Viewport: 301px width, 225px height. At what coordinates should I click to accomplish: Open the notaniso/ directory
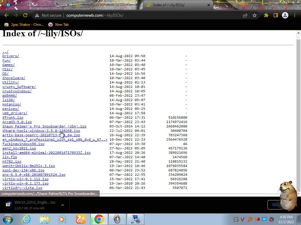[x=12, y=104]
